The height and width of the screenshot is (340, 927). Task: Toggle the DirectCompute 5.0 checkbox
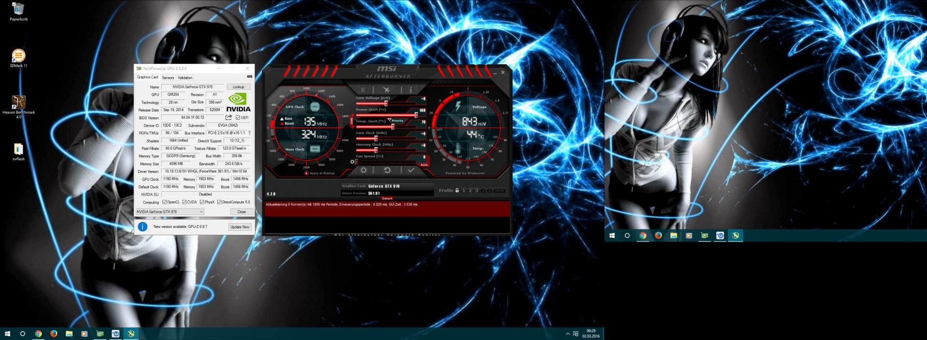220,202
